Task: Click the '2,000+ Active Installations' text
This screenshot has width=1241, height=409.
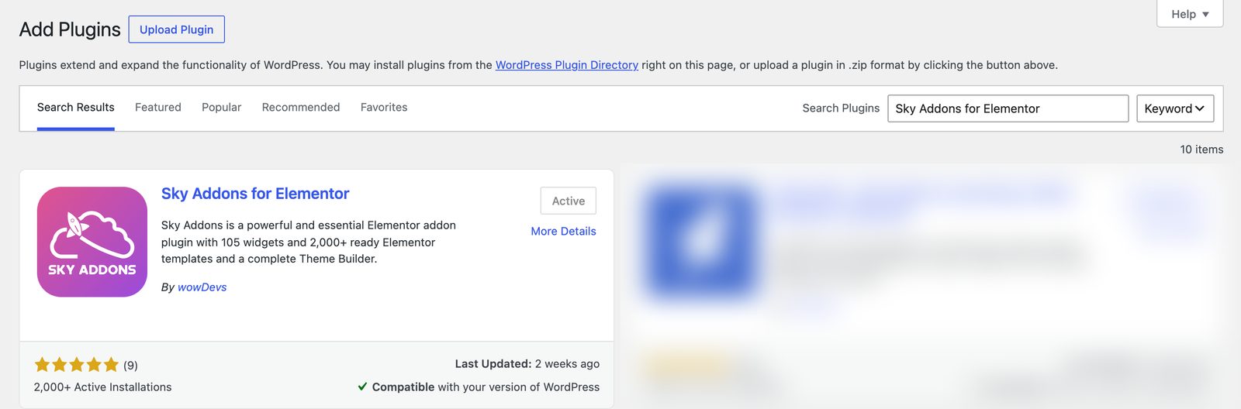Action: (x=102, y=387)
